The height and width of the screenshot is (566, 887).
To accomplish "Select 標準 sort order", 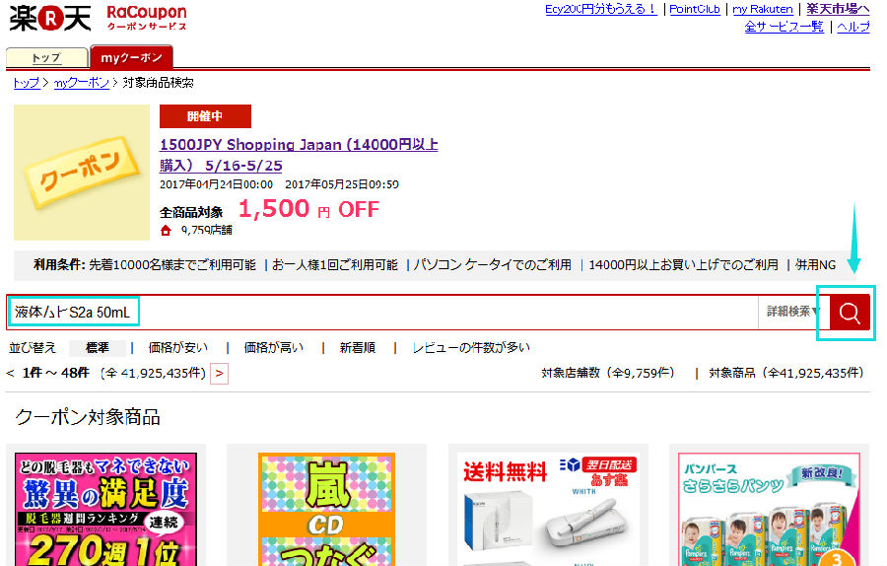I will pos(98,347).
